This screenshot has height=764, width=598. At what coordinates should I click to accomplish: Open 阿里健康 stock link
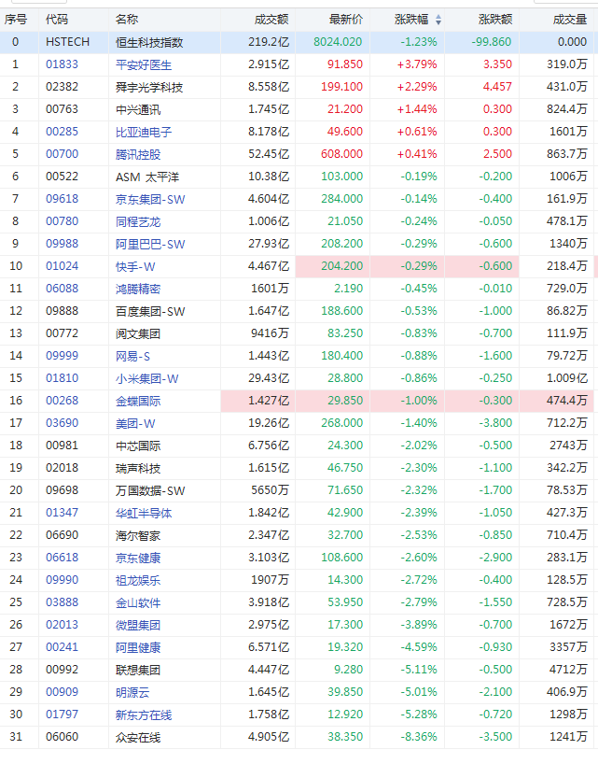[138, 647]
